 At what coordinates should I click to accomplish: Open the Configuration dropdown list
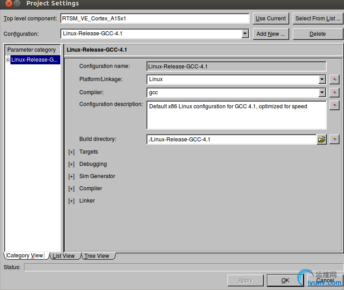point(245,34)
